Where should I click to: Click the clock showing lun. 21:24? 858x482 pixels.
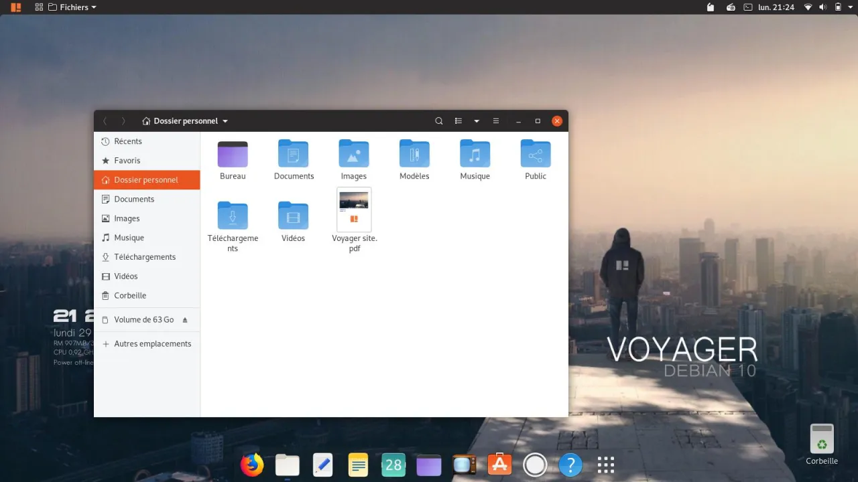coord(776,7)
